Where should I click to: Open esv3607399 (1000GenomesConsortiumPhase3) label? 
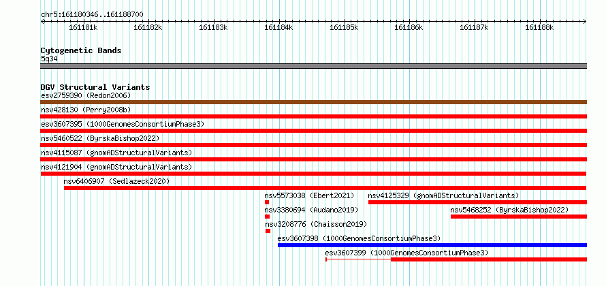point(406,253)
